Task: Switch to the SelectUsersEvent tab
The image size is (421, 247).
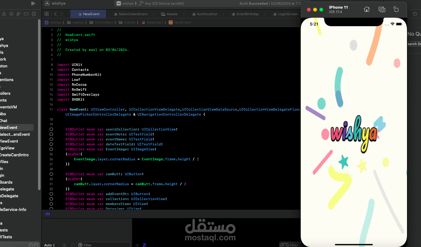Action: click(130, 14)
